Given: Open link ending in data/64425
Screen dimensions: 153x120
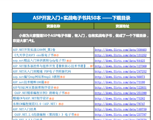Looking at the screenshot, I should click(x=120, y=61).
